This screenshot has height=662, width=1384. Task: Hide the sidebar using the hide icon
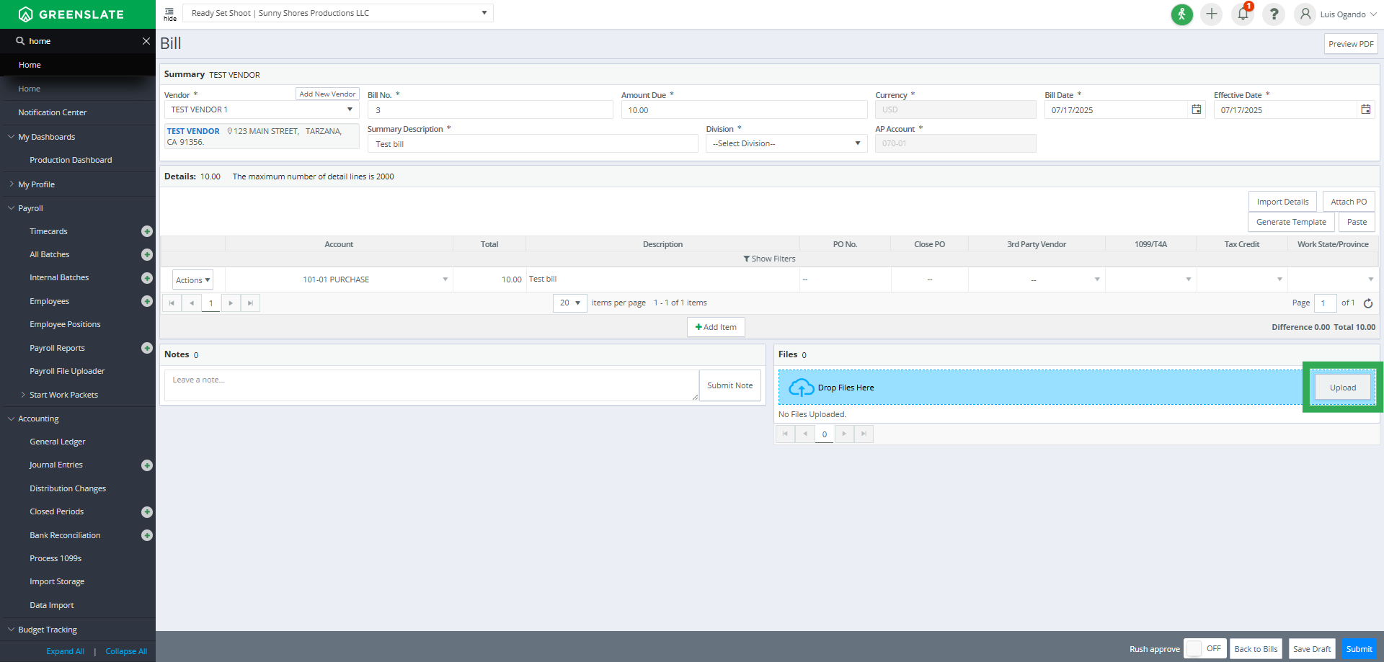170,13
